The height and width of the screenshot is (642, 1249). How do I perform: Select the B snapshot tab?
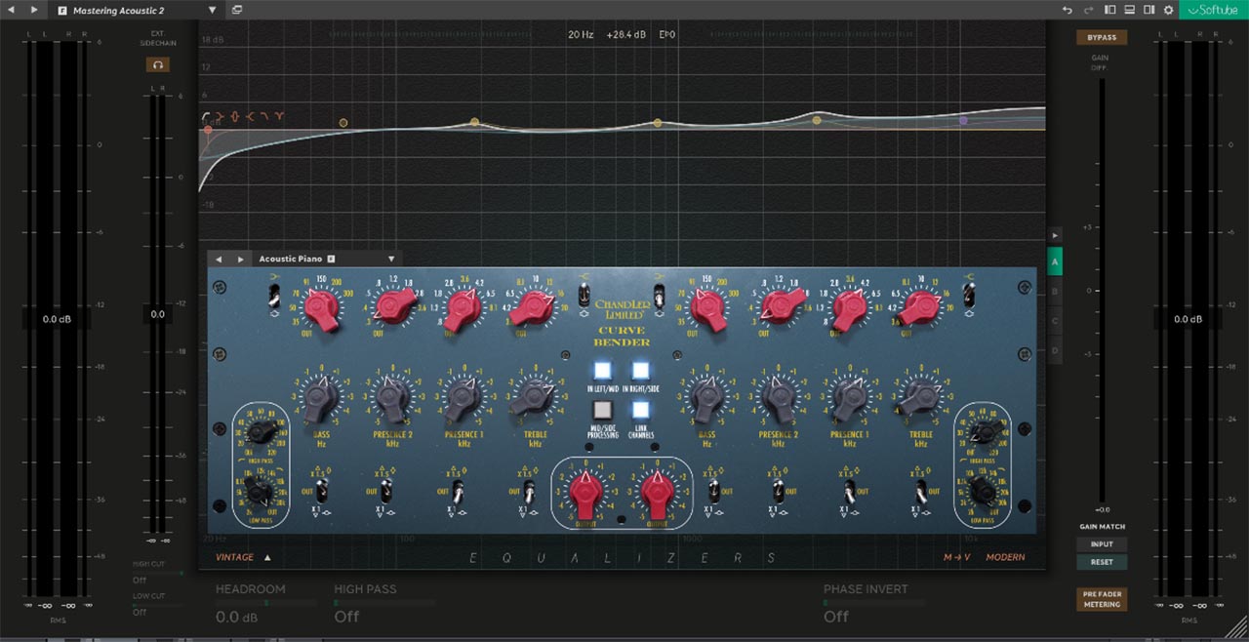[x=1055, y=291]
